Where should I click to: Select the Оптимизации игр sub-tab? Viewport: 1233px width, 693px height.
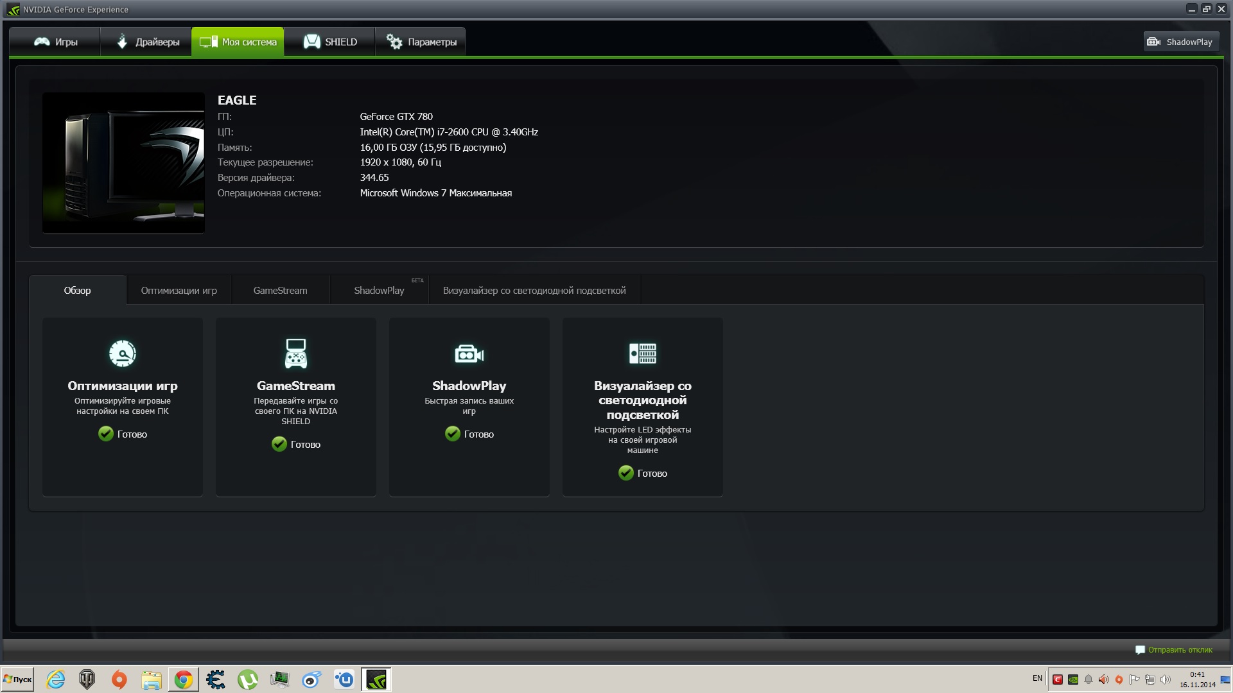click(x=179, y=291)
